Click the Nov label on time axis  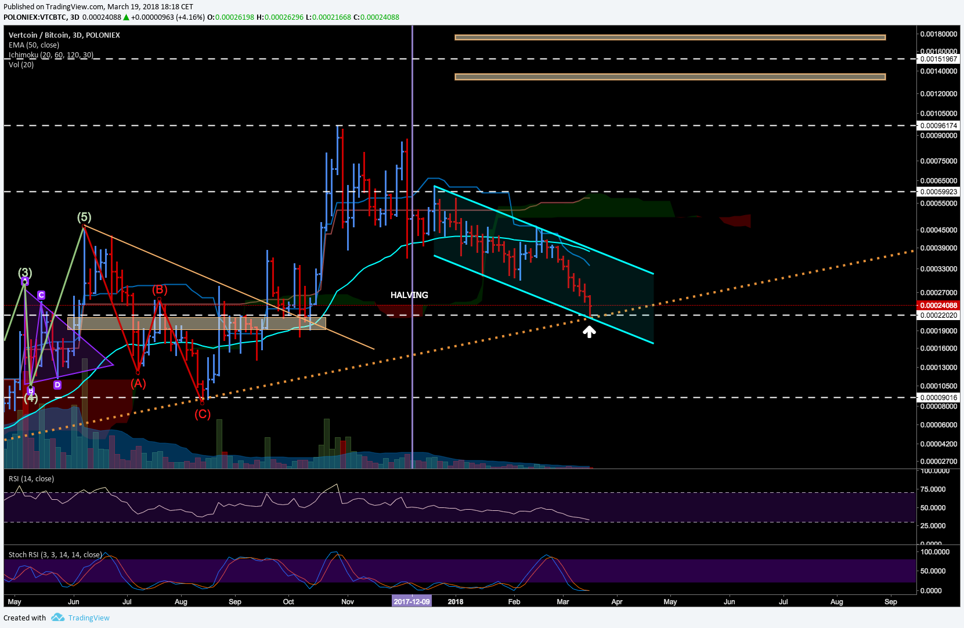click(348, 602)
